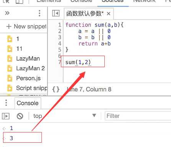Clear the console with the ban icon
This screenshot has height=147, width=171.
20,116
